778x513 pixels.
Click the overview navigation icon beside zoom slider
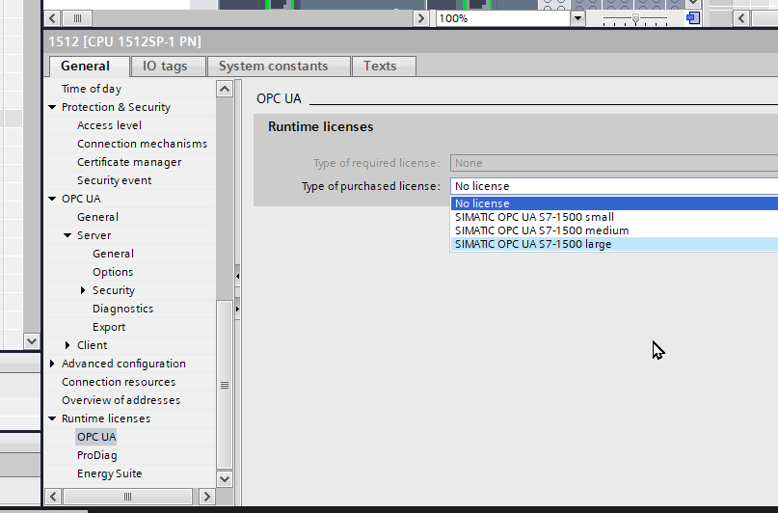[x=693, y=18]
